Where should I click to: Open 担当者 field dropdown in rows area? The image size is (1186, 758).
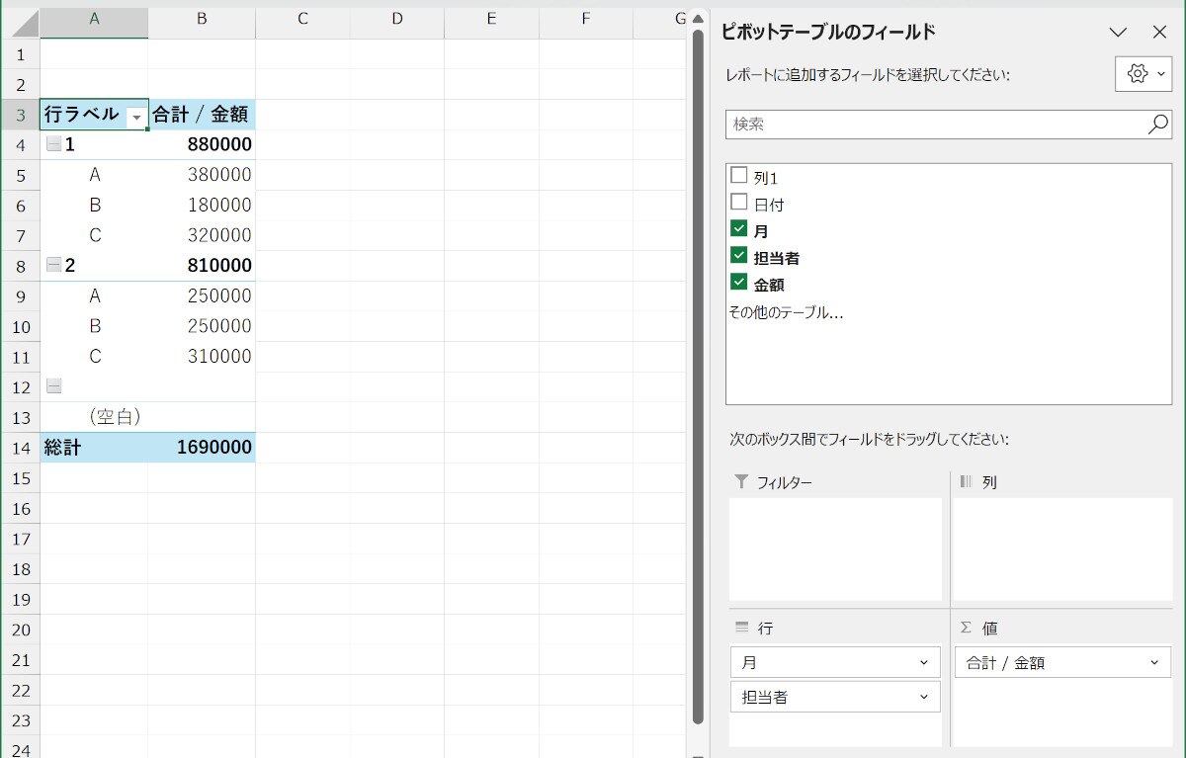923,697
